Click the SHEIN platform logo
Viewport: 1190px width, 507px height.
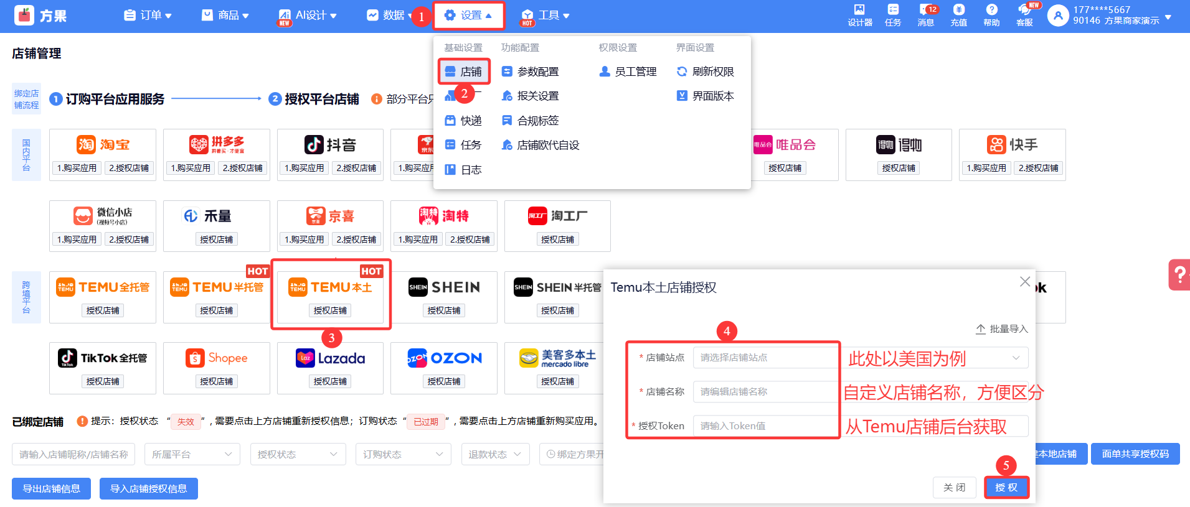click(444, 287)
